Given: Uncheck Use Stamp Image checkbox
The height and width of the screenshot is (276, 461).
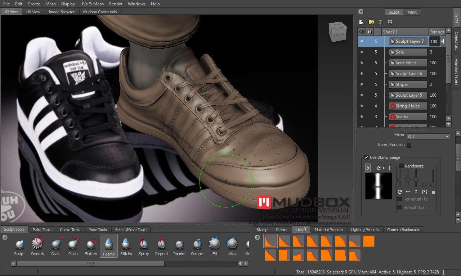Looking at the screenshot, I should coord(366,157).
